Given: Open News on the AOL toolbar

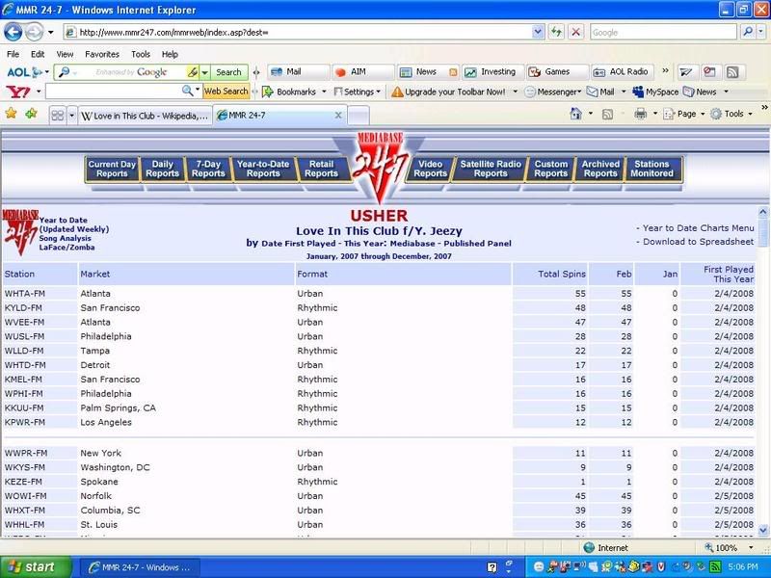Looking at the screenshot, I should coord(425,71).
